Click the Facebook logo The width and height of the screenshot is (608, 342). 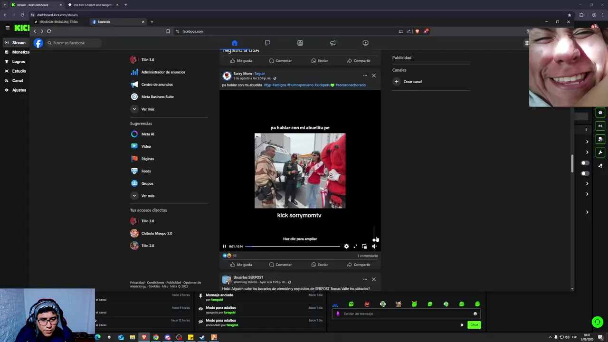pos(38,43)
